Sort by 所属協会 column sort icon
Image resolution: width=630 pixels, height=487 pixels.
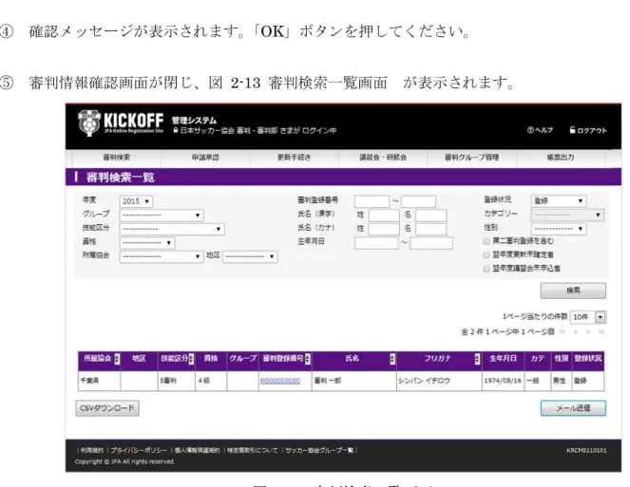pos(117,359)
